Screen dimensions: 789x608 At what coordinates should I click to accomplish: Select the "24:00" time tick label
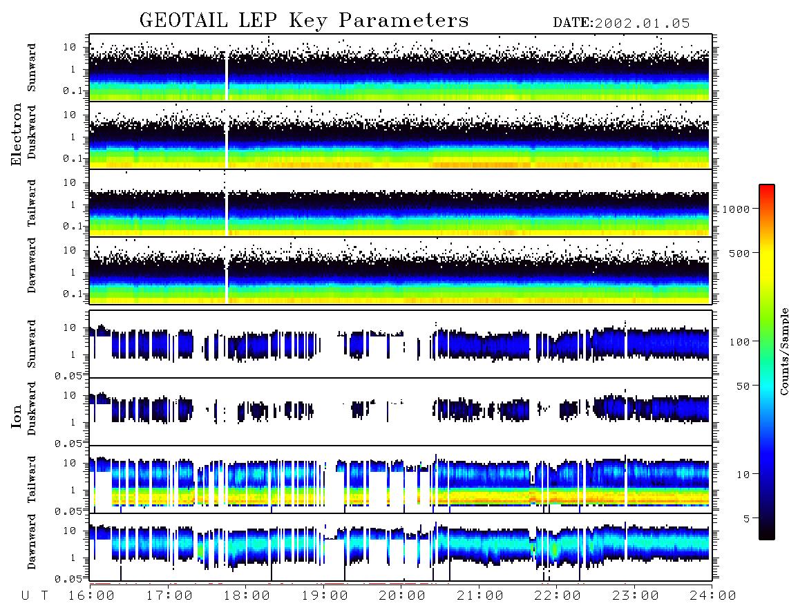pyautogui.click(x=713, y=596)
